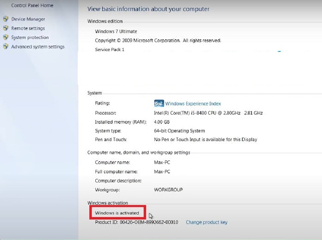Click installed memory value 4.00 GB

tap(162, 122)
